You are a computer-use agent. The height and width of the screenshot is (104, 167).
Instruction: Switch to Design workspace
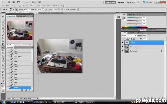click(121, 2)
